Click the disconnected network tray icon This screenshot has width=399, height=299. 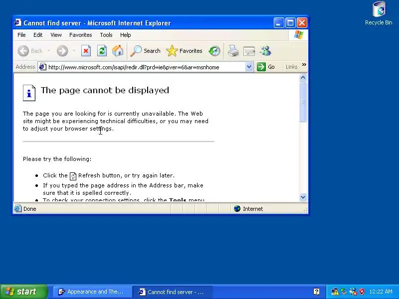353,292
